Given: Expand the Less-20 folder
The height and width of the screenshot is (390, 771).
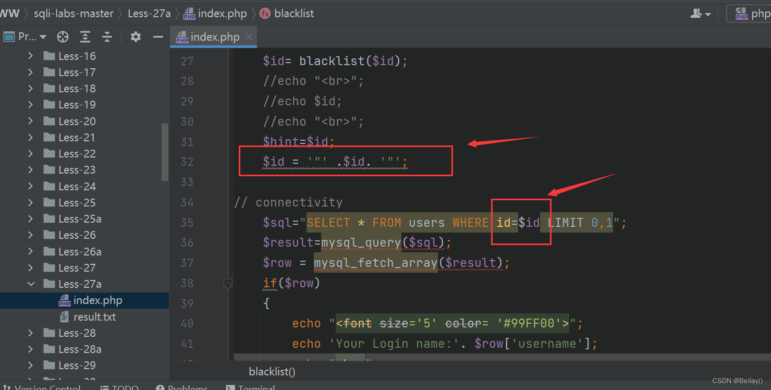Looking at the screenshot, I should [30, 121].
